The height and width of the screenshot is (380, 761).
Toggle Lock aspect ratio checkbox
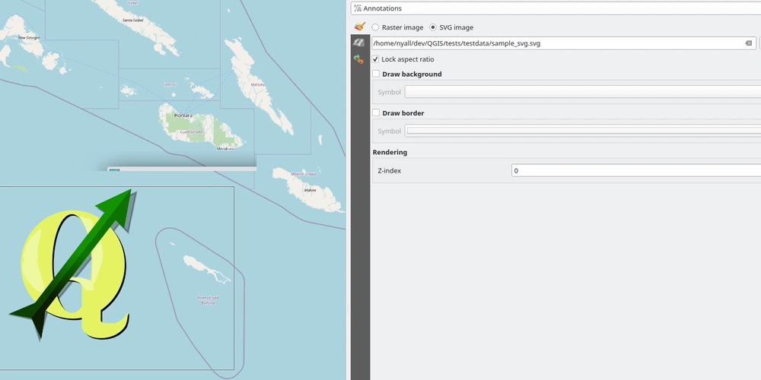(376, 59)
